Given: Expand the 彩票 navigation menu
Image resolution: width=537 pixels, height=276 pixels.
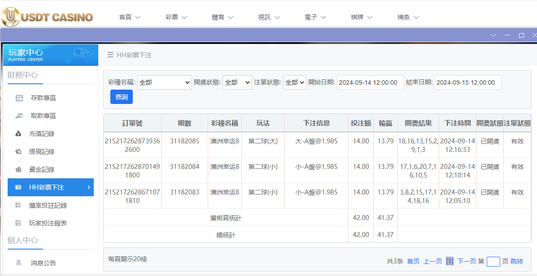Looking at the screenshot, I should [176, 17].
